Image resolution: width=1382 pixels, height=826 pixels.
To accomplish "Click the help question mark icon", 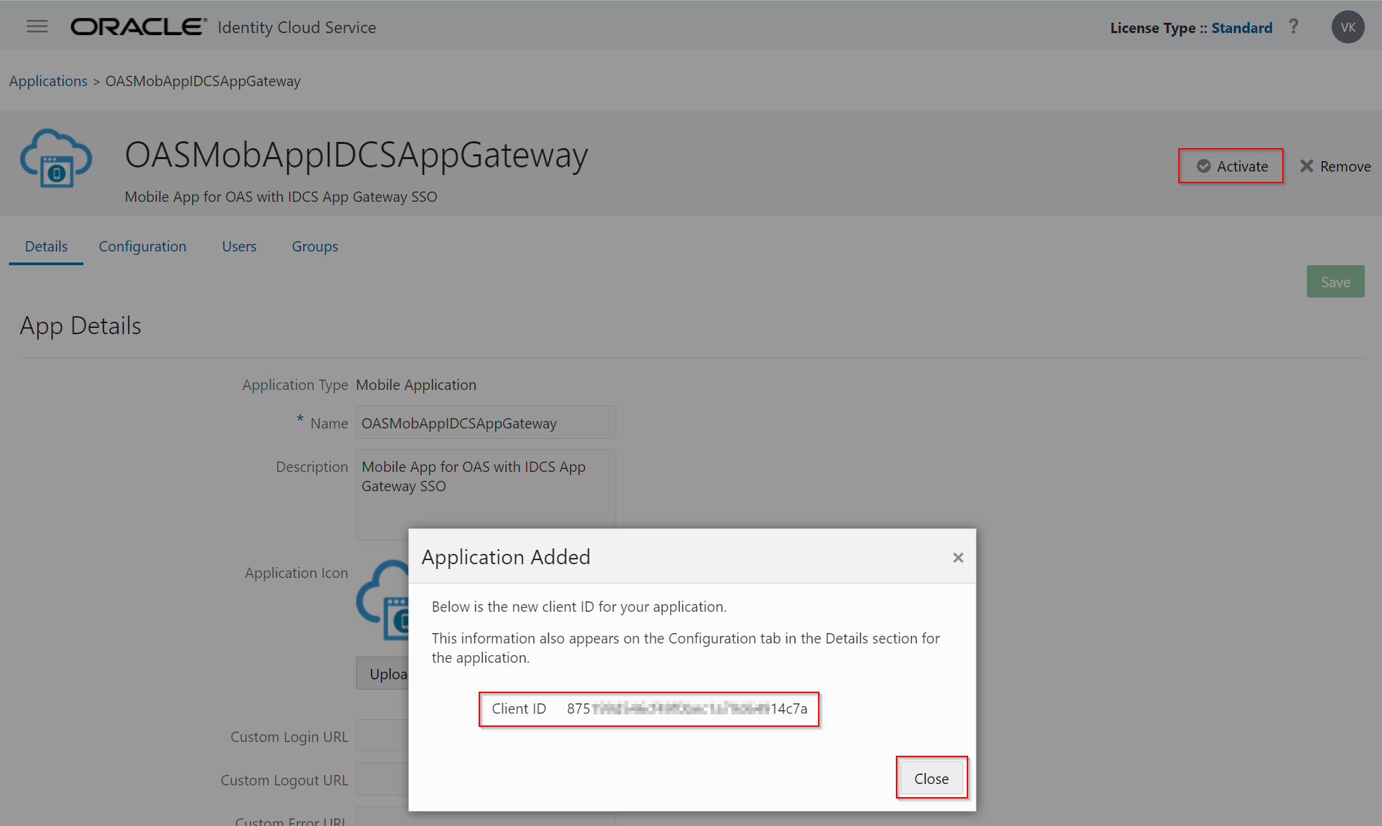I will pos(1293,27).
